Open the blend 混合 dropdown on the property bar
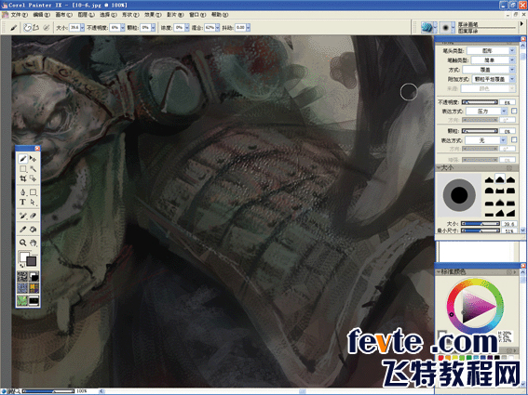Image resolution: width=528 pixels, height=395 pixels. tap(218, 28)
